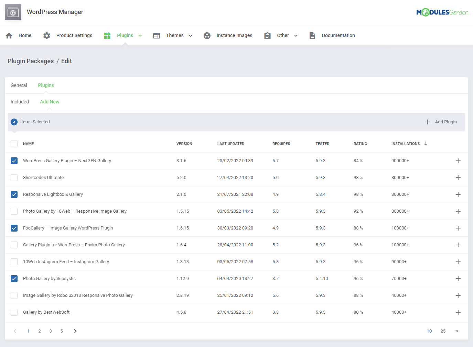The width and height of the screenshot is (473, 347).
Task: Expand the Themes dropdown menu
Action: tap(191, 36)
